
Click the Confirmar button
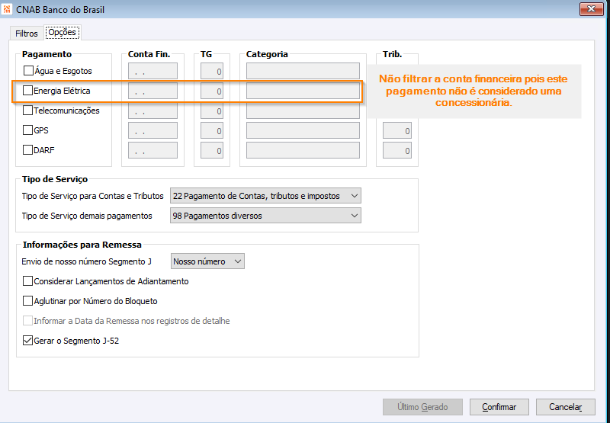499,407
